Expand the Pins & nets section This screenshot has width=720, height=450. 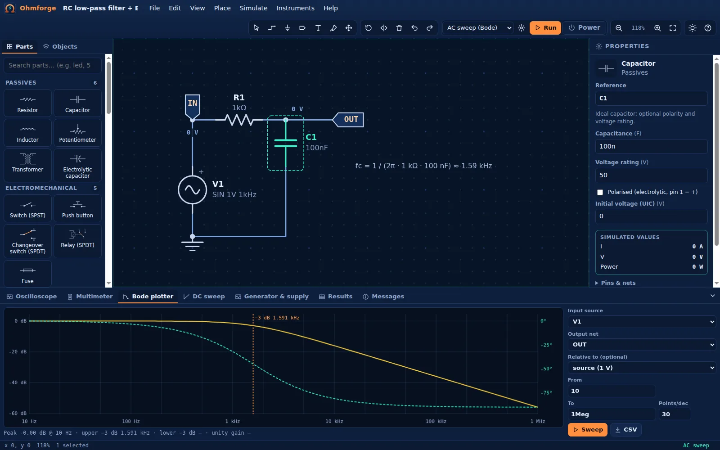tap(616, 283)
